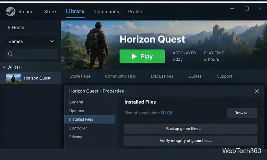267x160 pixels.
Task: Click Verify integrity of game files...
Action: click(190, 140)
